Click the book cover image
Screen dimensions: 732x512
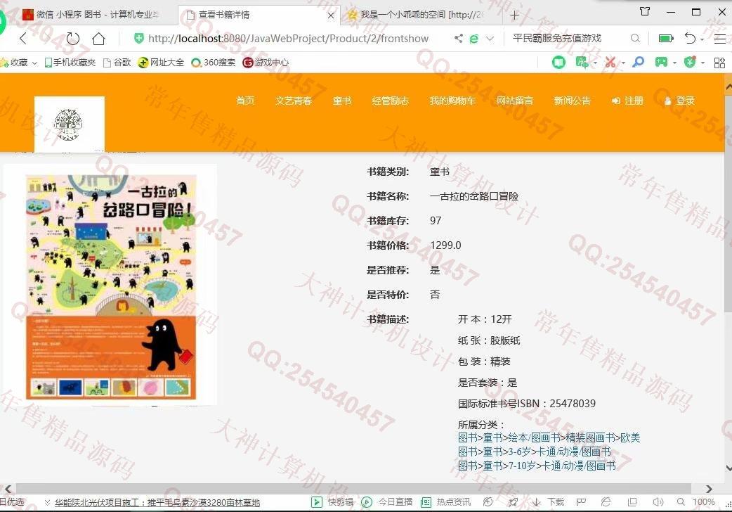tap(111, 287)
